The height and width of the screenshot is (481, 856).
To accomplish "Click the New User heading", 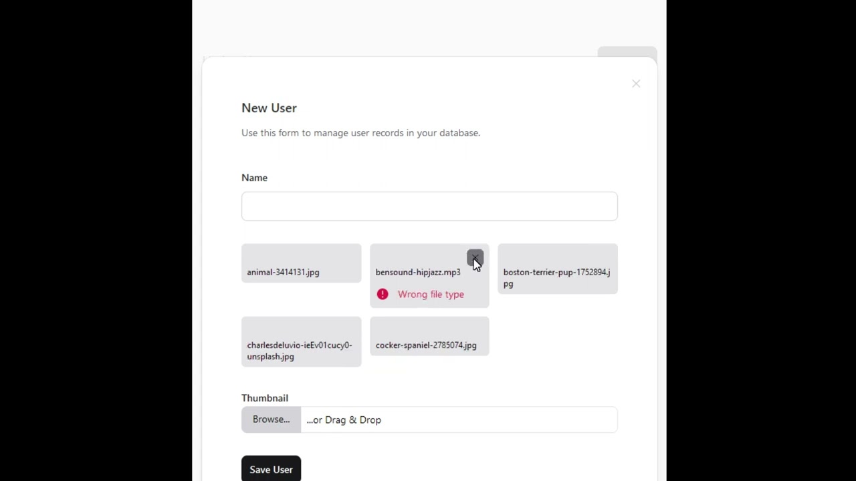I will tap(269, 108).
